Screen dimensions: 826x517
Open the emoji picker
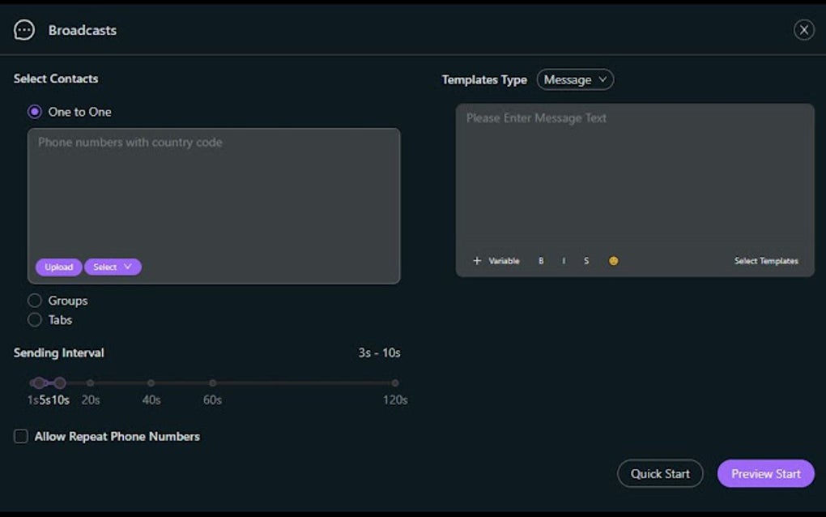(613, 260)
